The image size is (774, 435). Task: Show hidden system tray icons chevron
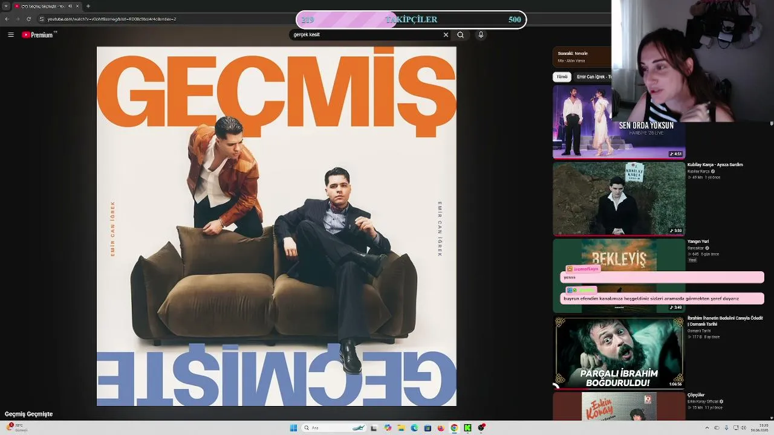tap(707, 428)
